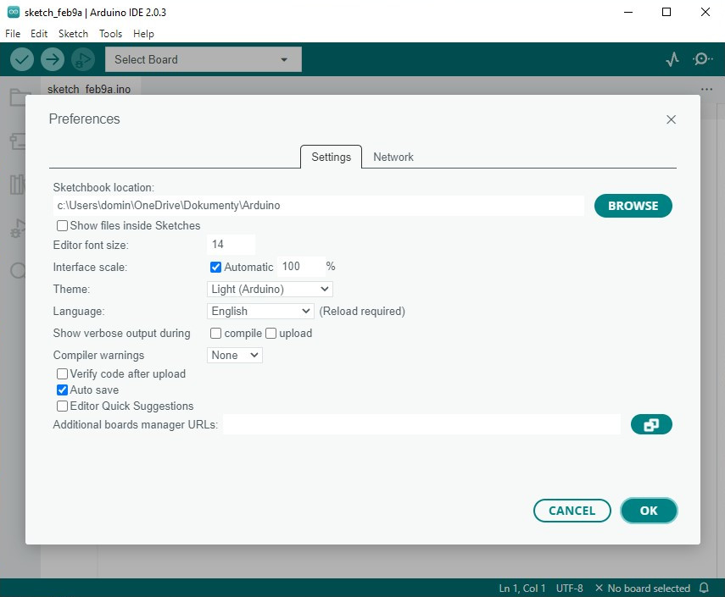Uncheck the Auto save checkbox
This screenshot has height=597, width=725.
click(x=63, y=390)
